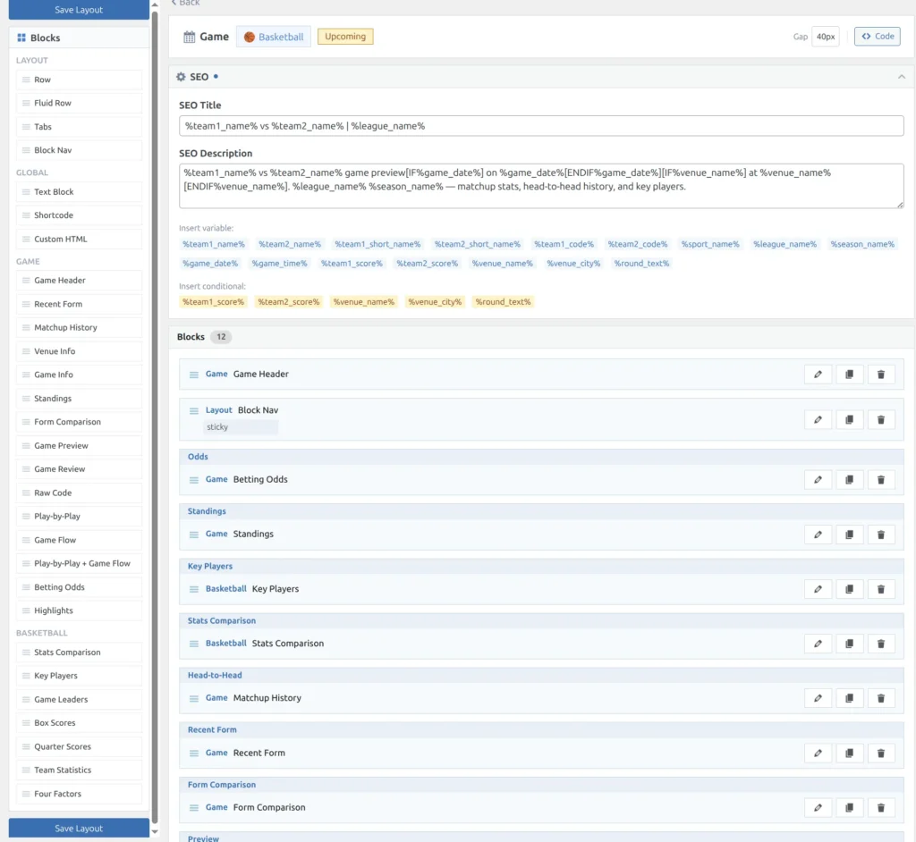Image resolution: width=916 pixels, height=842 pixels.
Task: Select Shortcode block in sidebar
Action: pos(79,215)
